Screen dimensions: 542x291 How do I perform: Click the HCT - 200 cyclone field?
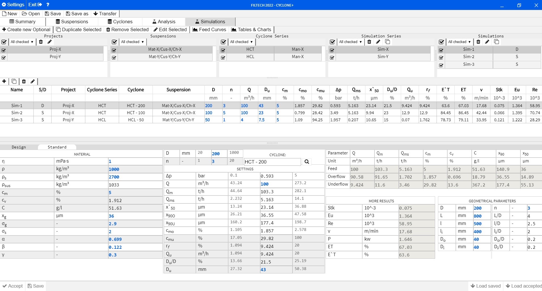[272, 162]
